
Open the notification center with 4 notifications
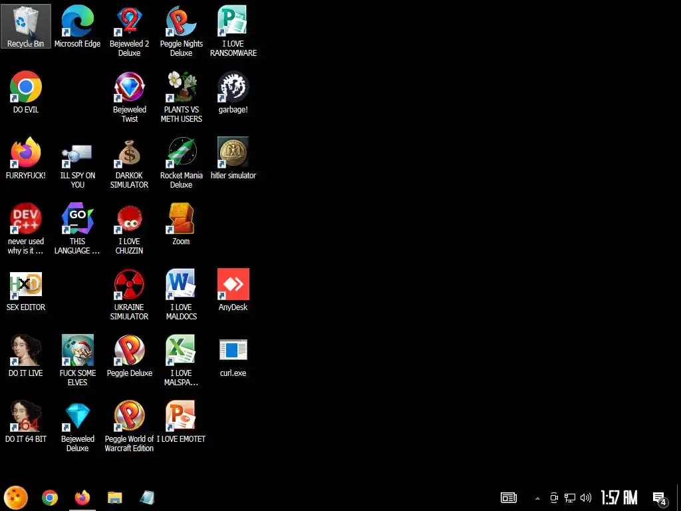[660, 498]
